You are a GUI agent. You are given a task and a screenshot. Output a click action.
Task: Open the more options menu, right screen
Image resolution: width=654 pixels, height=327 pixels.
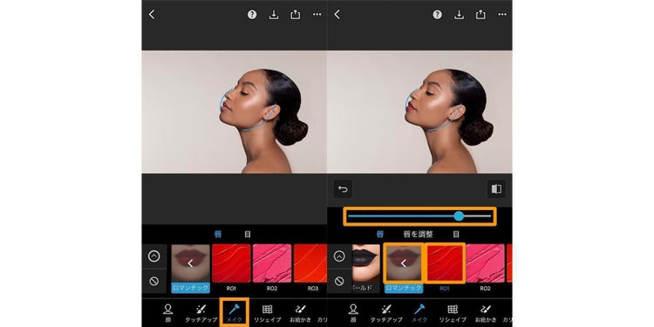click(x=502, y=15)
